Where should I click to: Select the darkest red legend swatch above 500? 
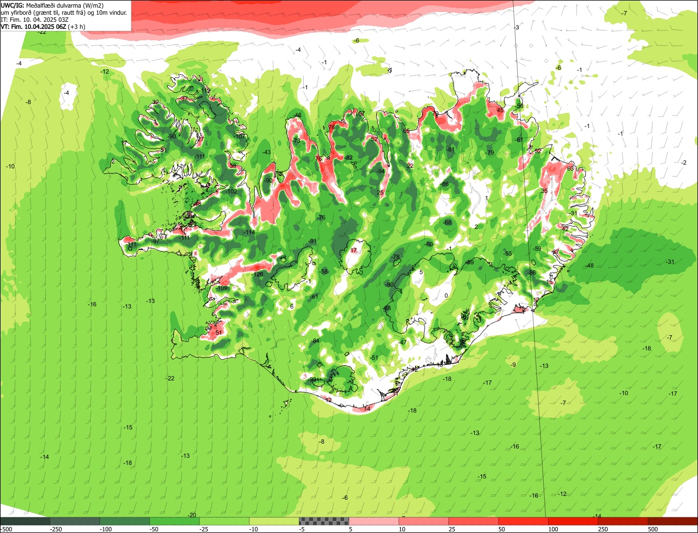[x=672, y=521]
